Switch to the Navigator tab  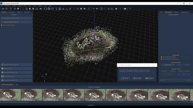(x=11, y=12)
